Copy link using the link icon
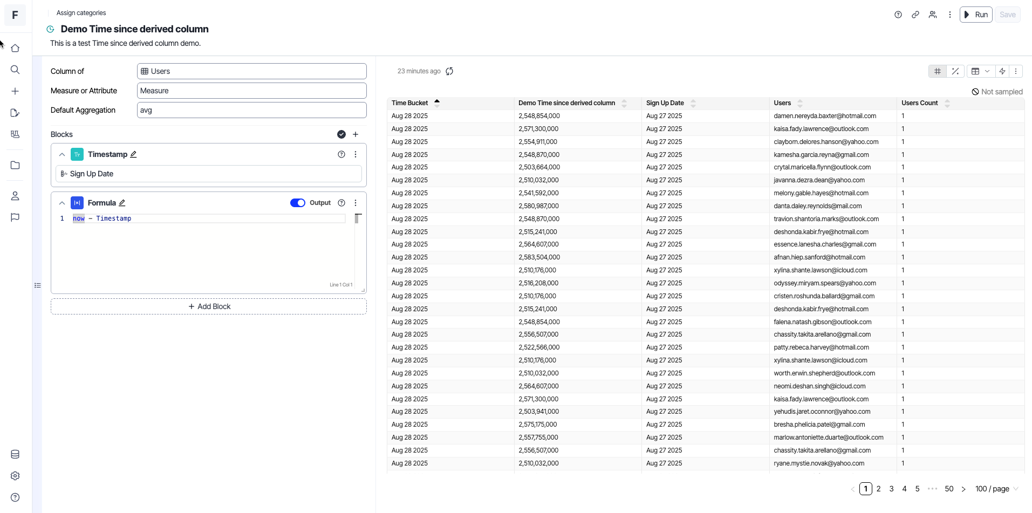Viewport: 1032px width, 513px height. click(915, 15)
